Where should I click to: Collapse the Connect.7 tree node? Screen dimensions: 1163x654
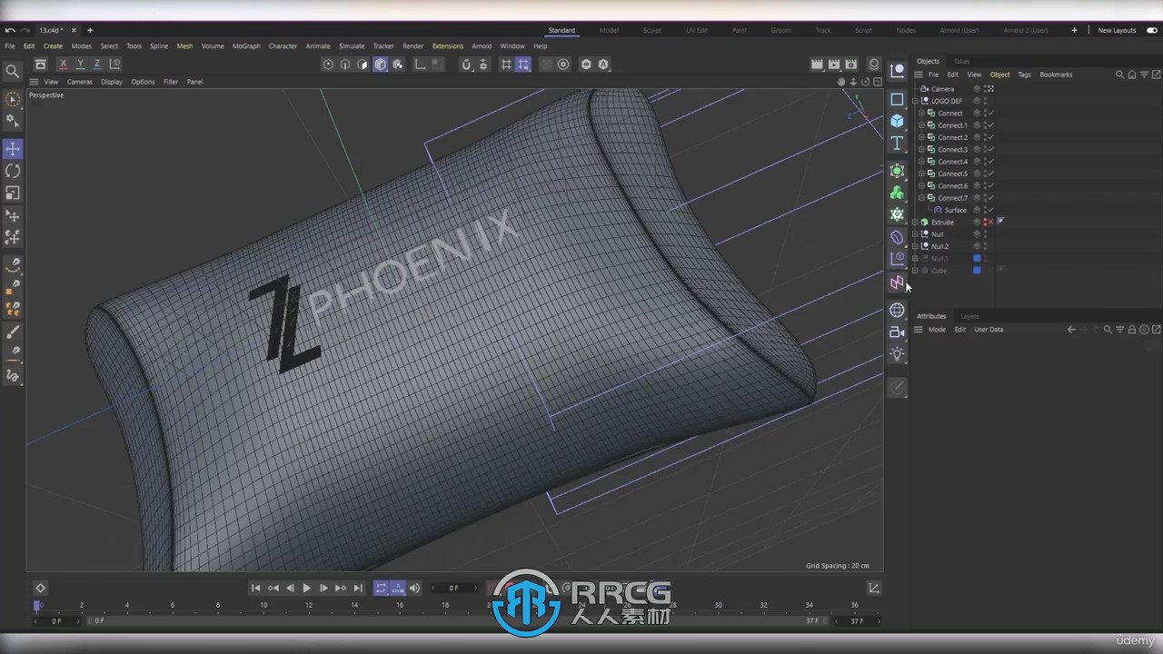(921, 198)
